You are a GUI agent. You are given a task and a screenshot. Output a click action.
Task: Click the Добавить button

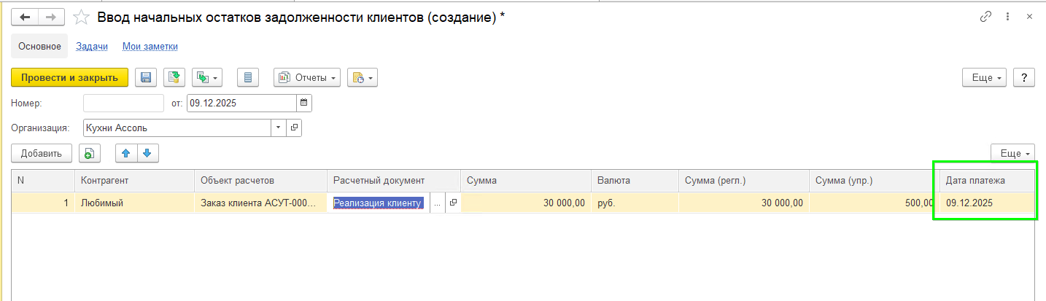click(x=42, y=153)
